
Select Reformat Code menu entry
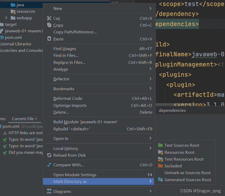(68, 98)
